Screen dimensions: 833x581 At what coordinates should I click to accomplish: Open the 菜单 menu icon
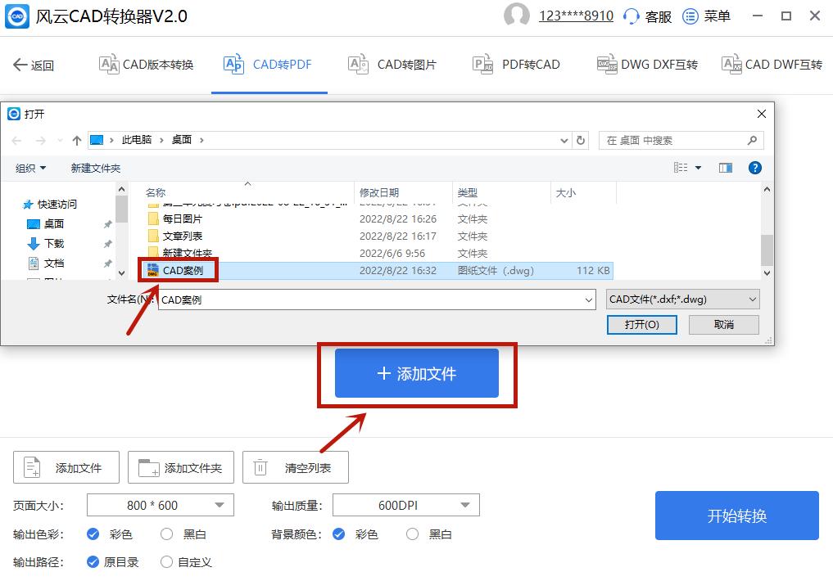coord(690,16)
